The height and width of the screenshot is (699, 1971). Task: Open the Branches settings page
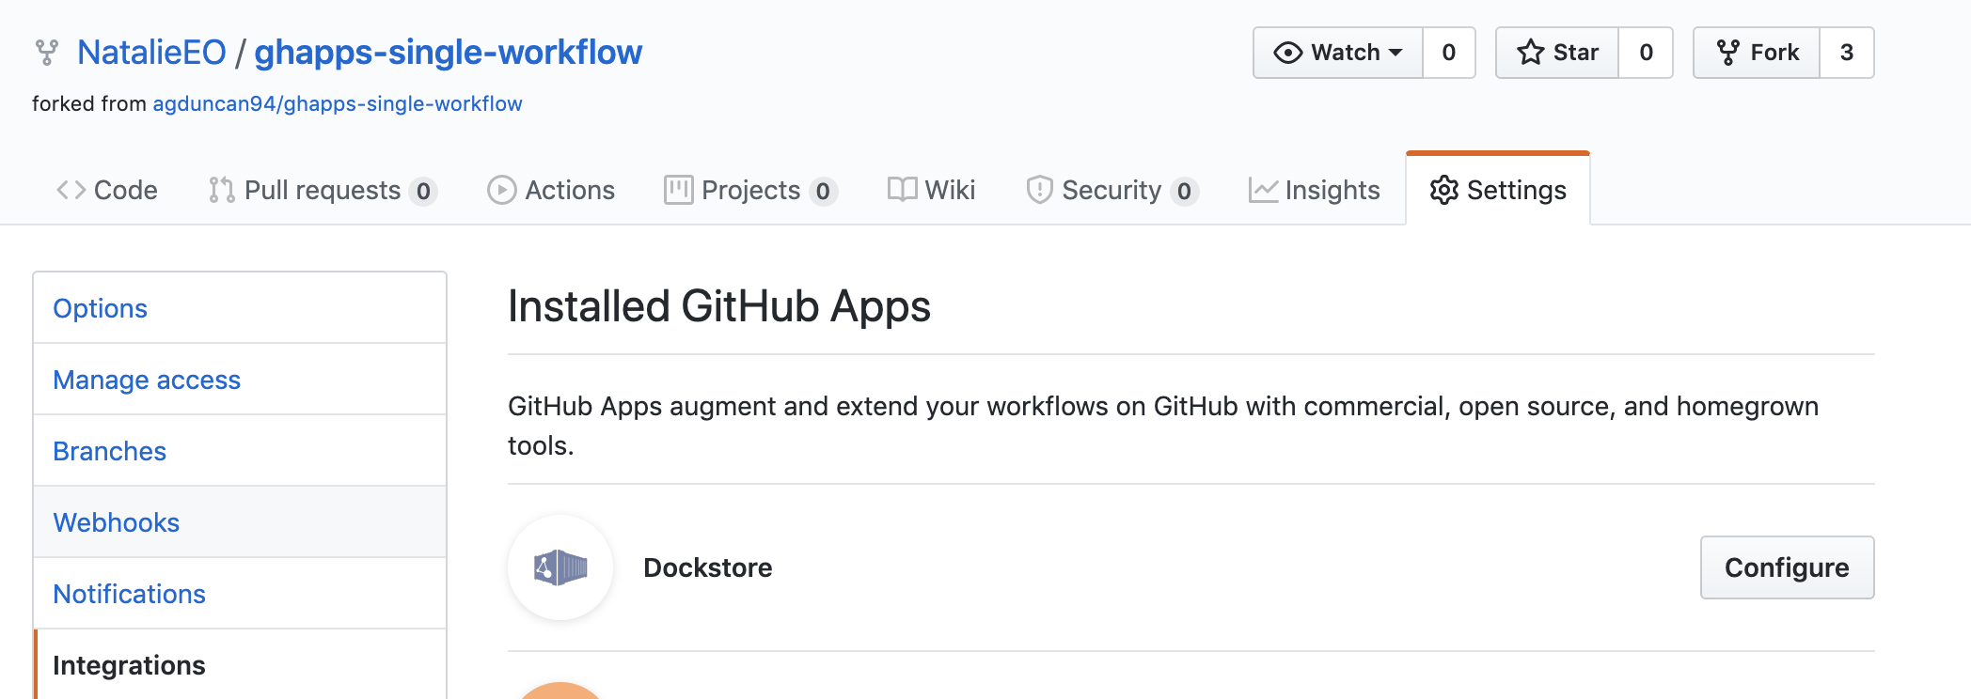click(x=240, y=451)
